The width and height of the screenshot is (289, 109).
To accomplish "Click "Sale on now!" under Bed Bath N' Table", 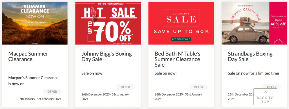I will pyautogui.click(x=166, y=73).
